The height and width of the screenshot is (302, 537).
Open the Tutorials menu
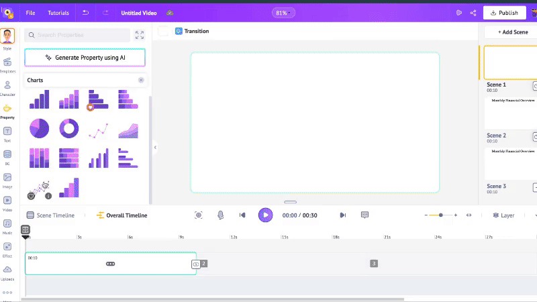pyautogui.click(x=58, y=13)
